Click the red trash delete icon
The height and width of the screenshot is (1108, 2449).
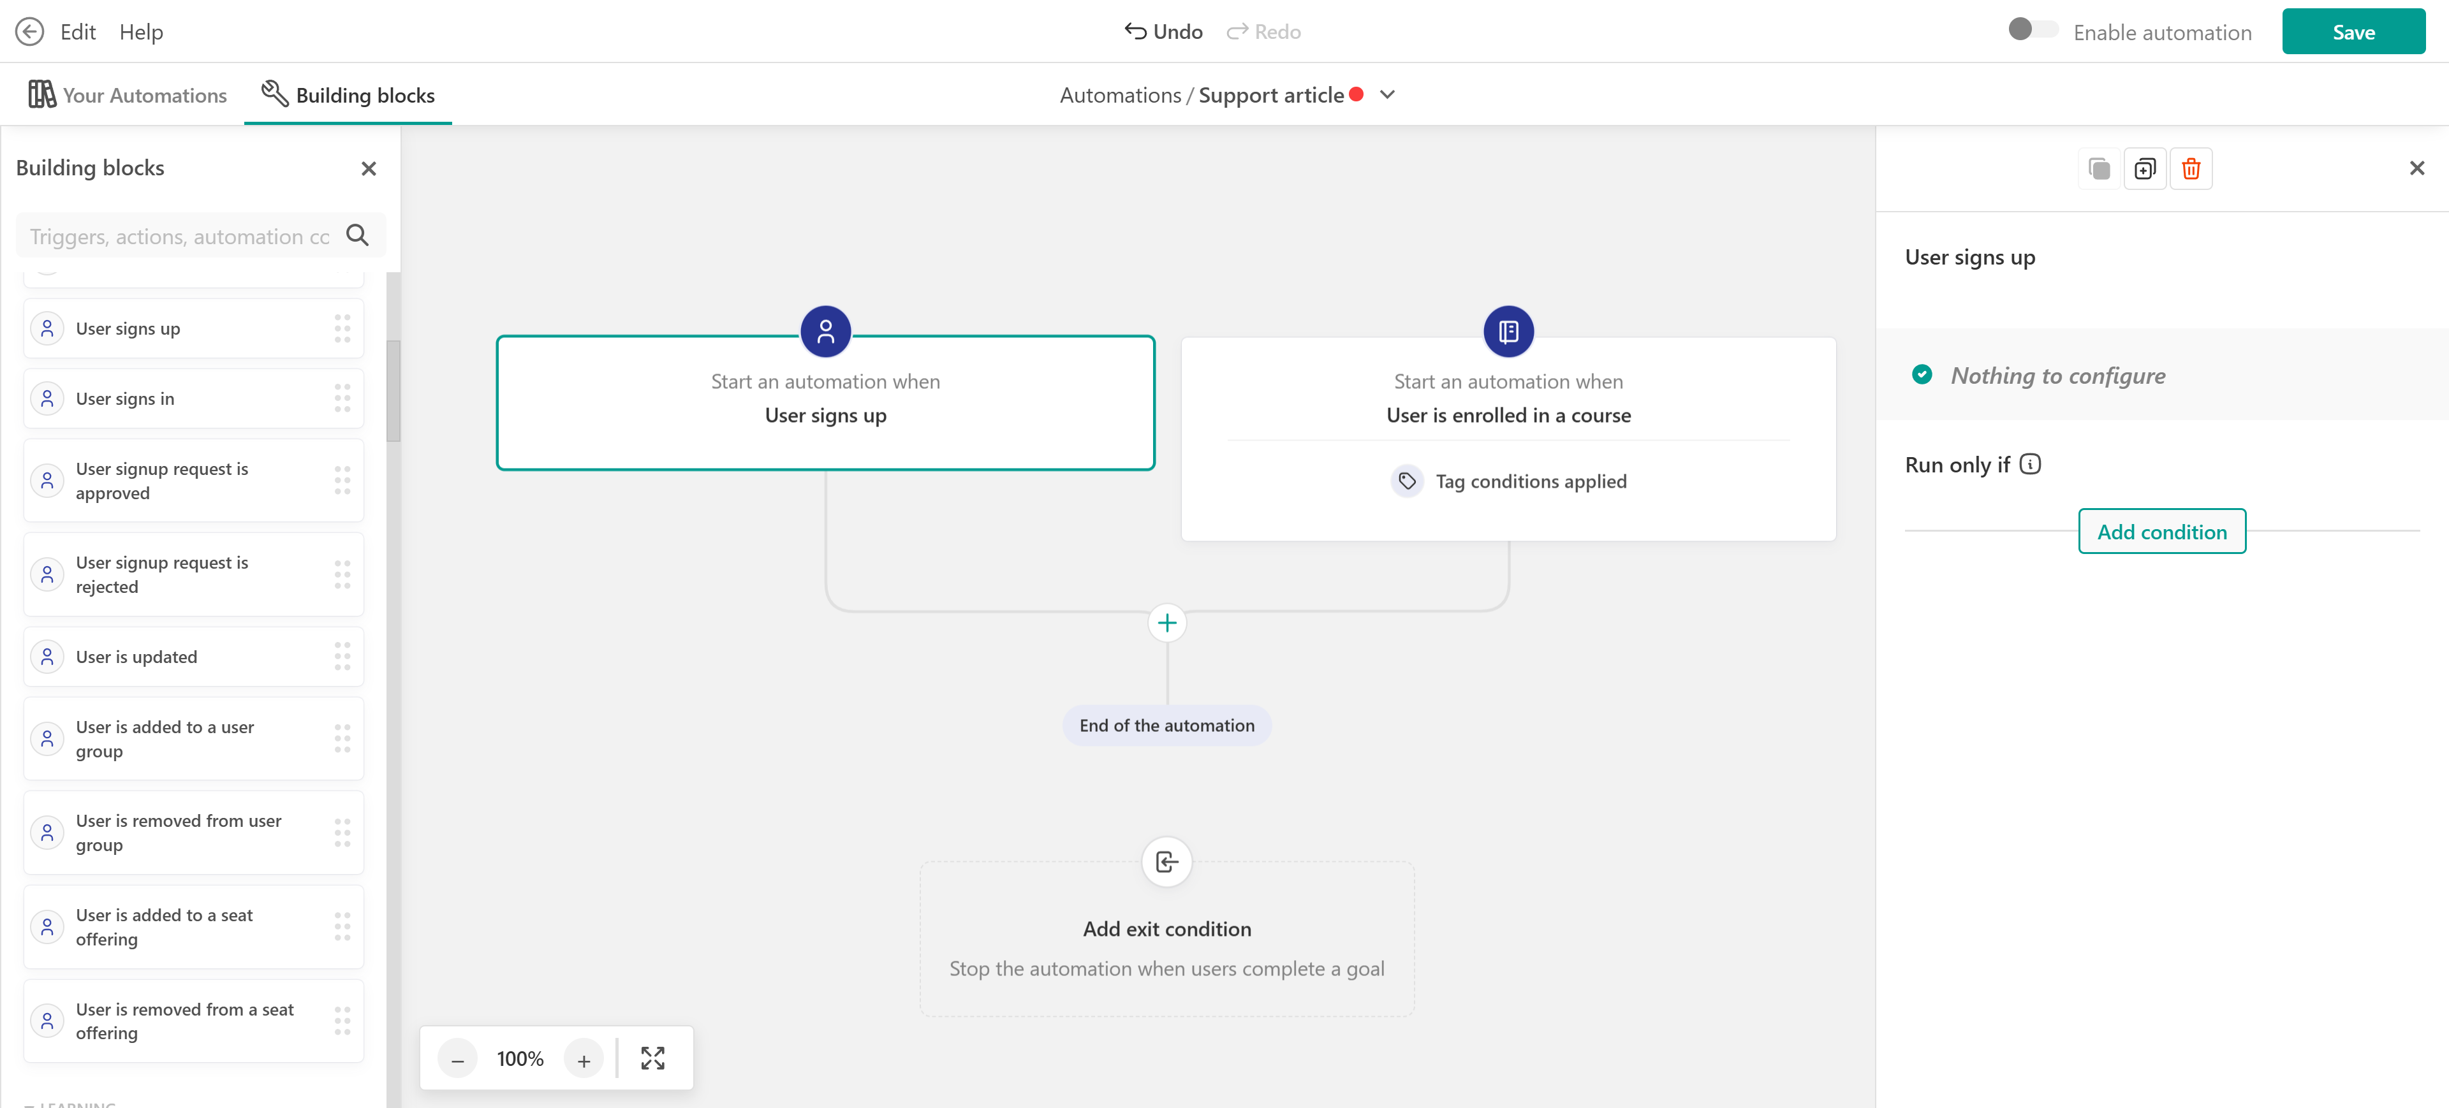(2191, 169)
